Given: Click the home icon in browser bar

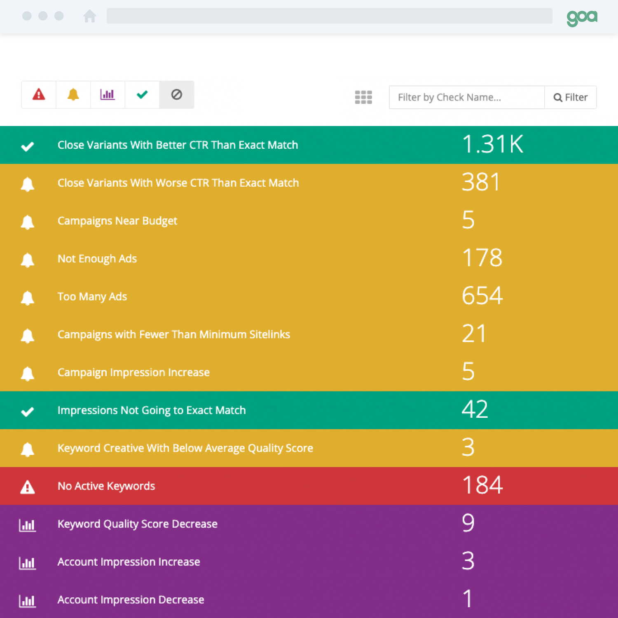Looking at the screenshot, I should click(89, 16).
